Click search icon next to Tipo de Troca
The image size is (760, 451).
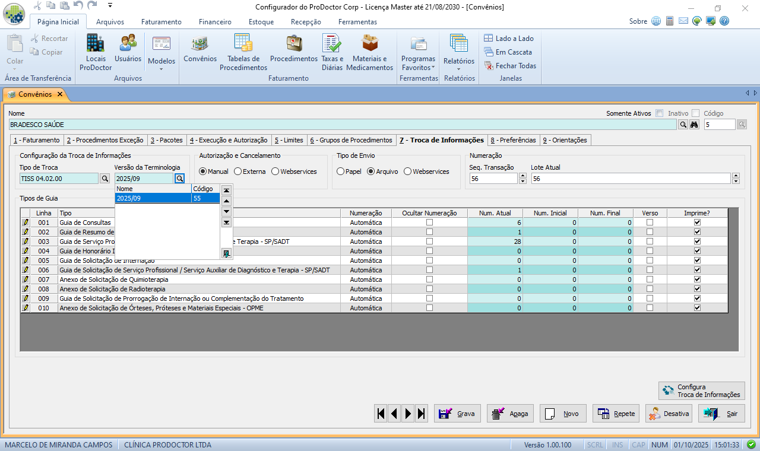[104, 178]
